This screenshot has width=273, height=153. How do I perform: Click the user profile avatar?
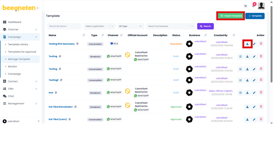261,6
